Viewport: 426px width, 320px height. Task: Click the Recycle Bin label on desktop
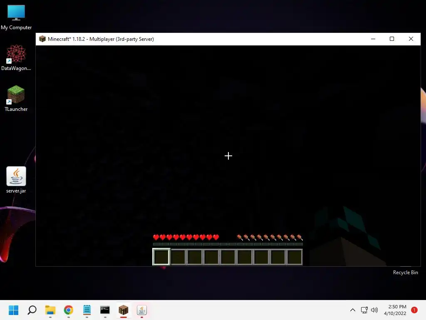(x=405, y=272)
